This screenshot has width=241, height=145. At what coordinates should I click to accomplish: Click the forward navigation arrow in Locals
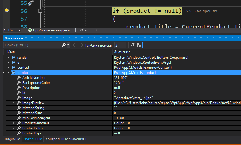[81, 45]
